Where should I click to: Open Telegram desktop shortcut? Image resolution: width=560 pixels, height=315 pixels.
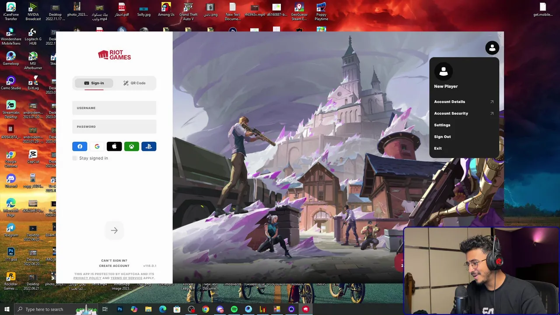tap(11, 230)
